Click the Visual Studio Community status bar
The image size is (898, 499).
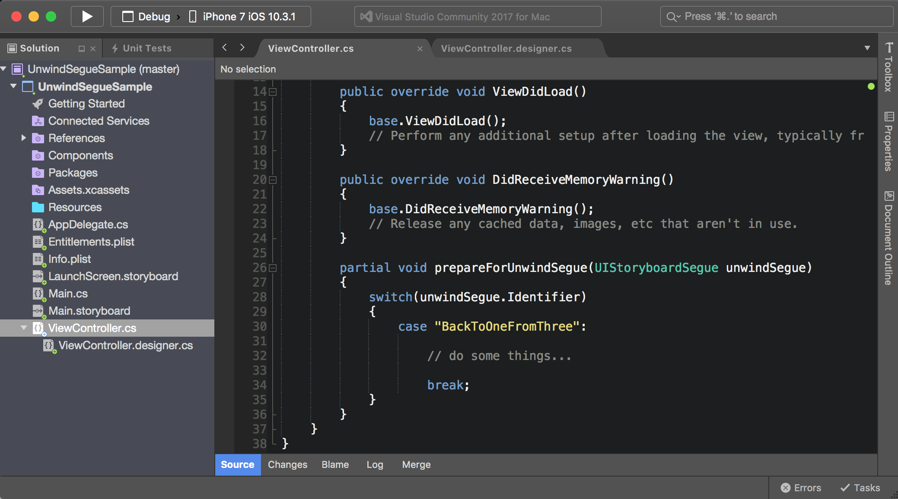click(x=478, y=16)
